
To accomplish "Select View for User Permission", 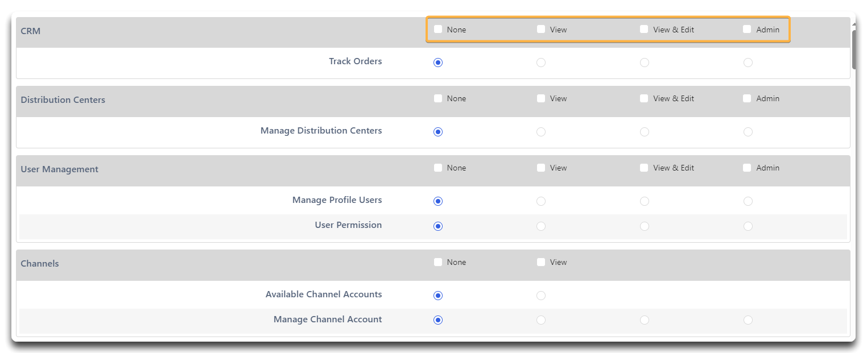I will coord(541,226).
